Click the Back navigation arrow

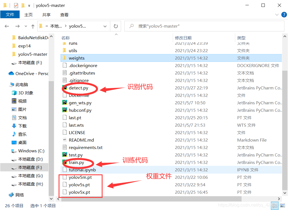7,26
